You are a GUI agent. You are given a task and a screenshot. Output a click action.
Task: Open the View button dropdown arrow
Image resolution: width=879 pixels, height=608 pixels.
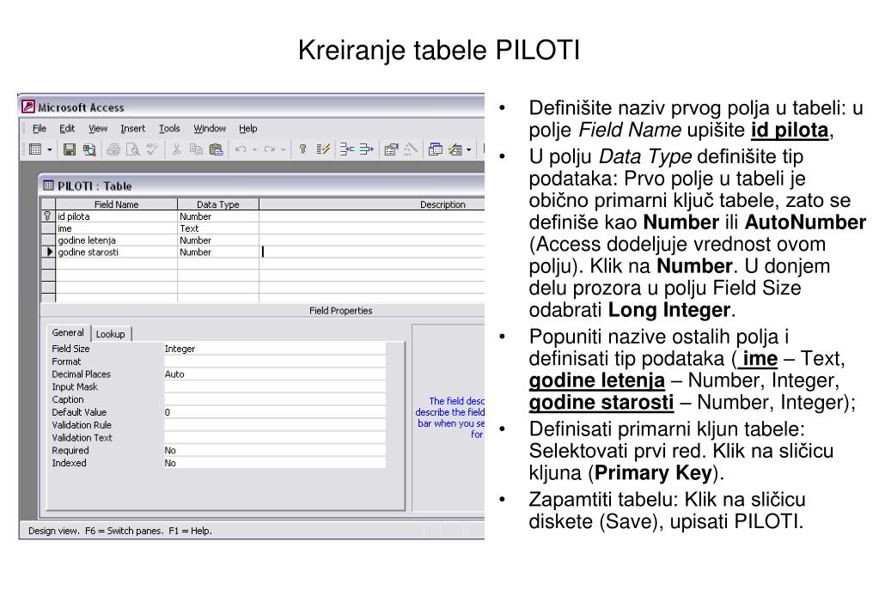(x=49, y=149)
